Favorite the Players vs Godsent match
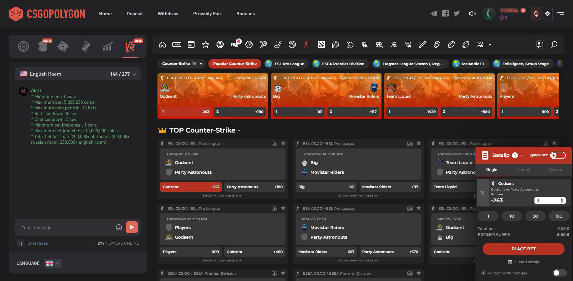This screenshot has height=281, width=573. point(283,208)
